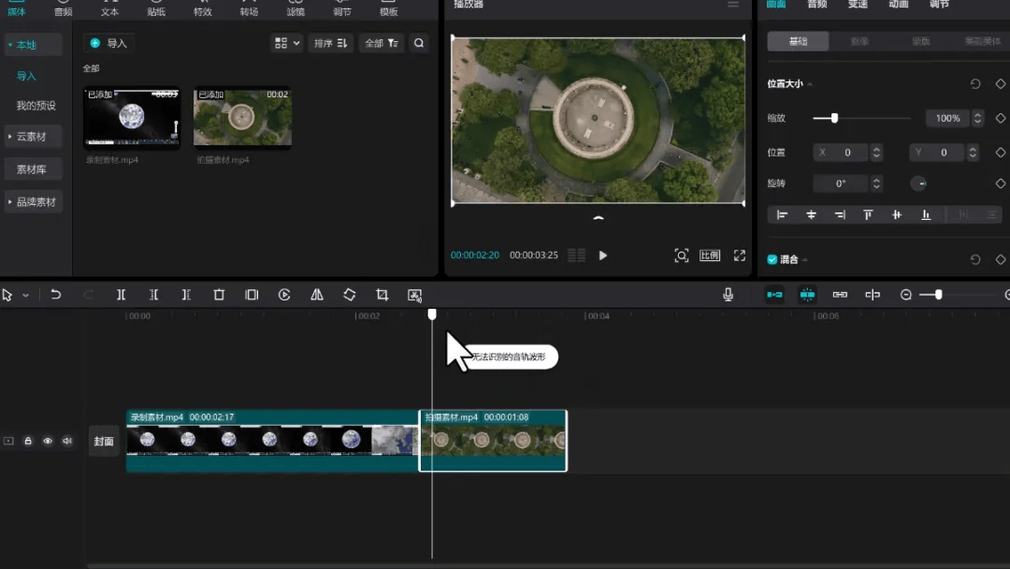Open the player panel hamburger menu
Image resolution: width=1010 pixels, height=569 pixels.
point(733,5)
